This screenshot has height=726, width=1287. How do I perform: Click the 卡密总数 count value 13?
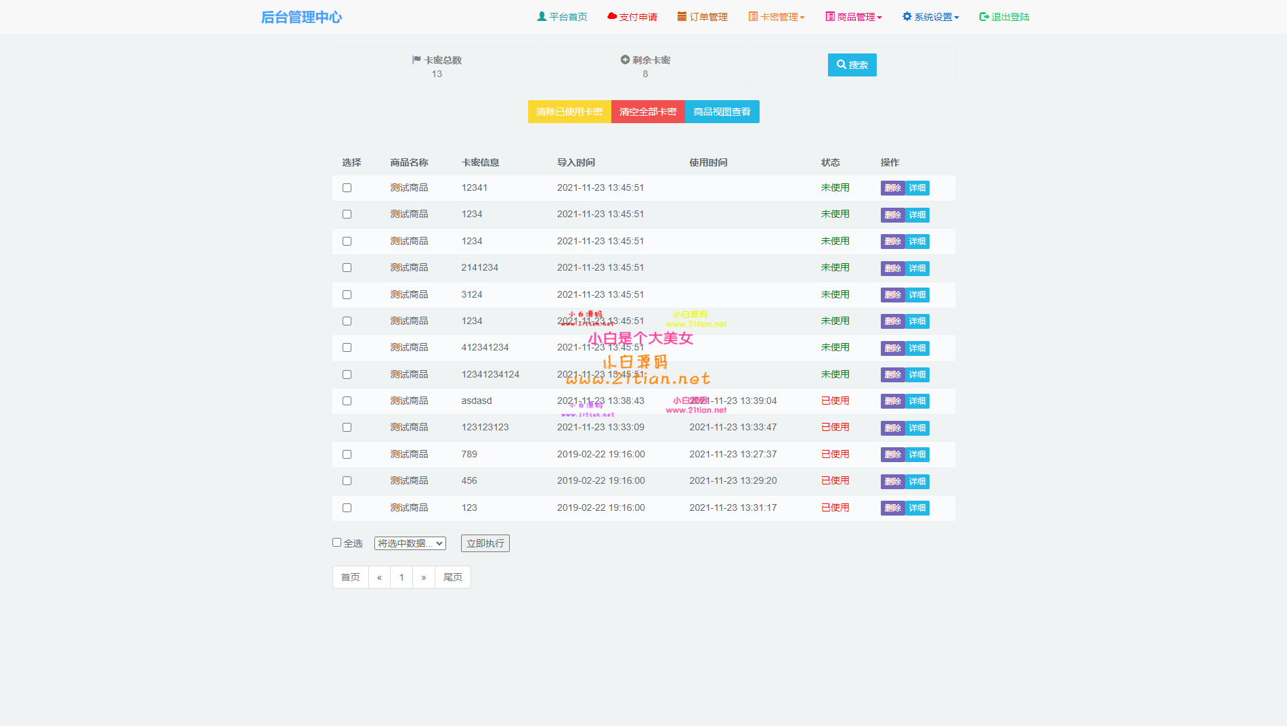pyautogui.click(x=437, y=74)
